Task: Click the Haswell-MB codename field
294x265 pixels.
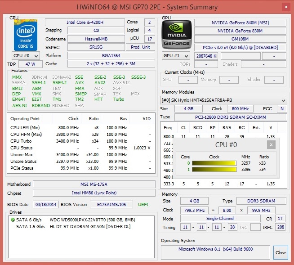Action: 96,39
